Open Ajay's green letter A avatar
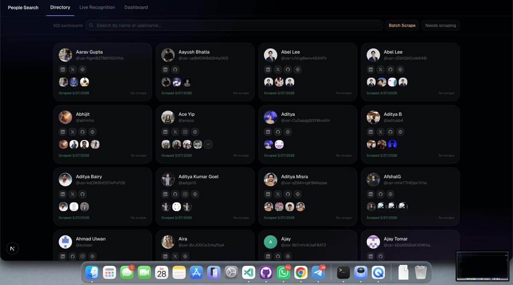 tap(271, 242)
